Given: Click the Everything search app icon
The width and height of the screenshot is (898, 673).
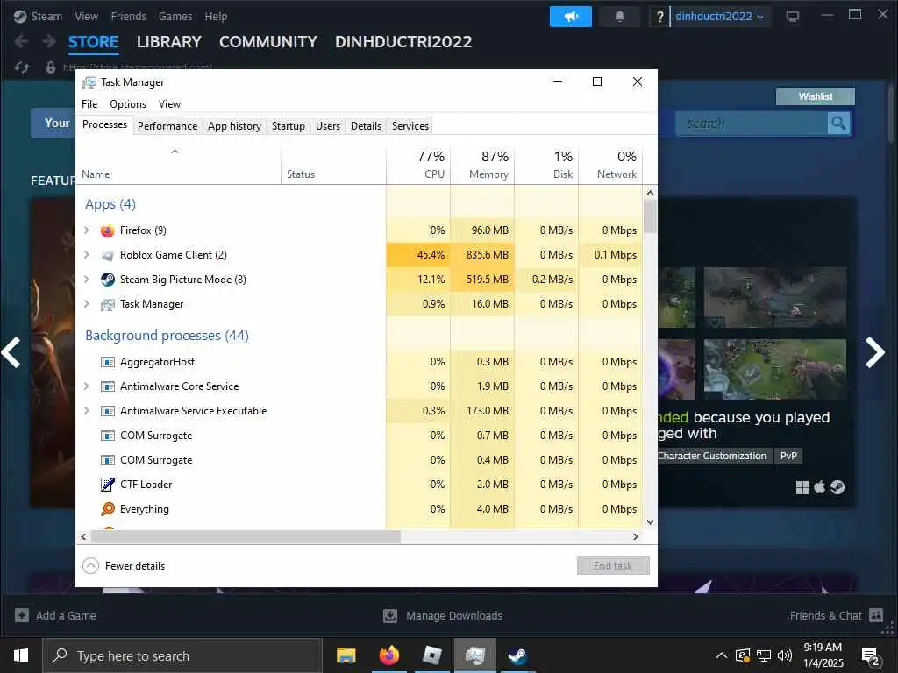Looking at the screenshot, I should [107, 509].
